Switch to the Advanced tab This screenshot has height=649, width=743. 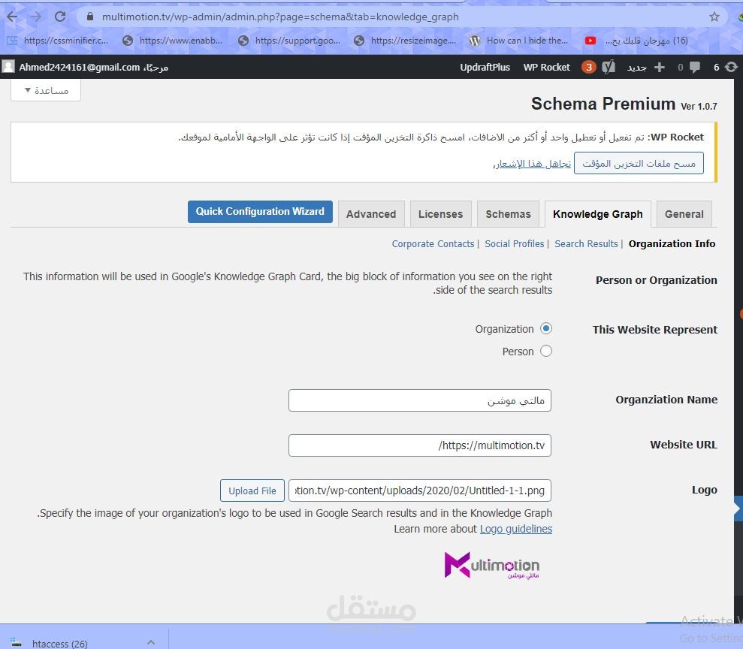pos(371,214)
